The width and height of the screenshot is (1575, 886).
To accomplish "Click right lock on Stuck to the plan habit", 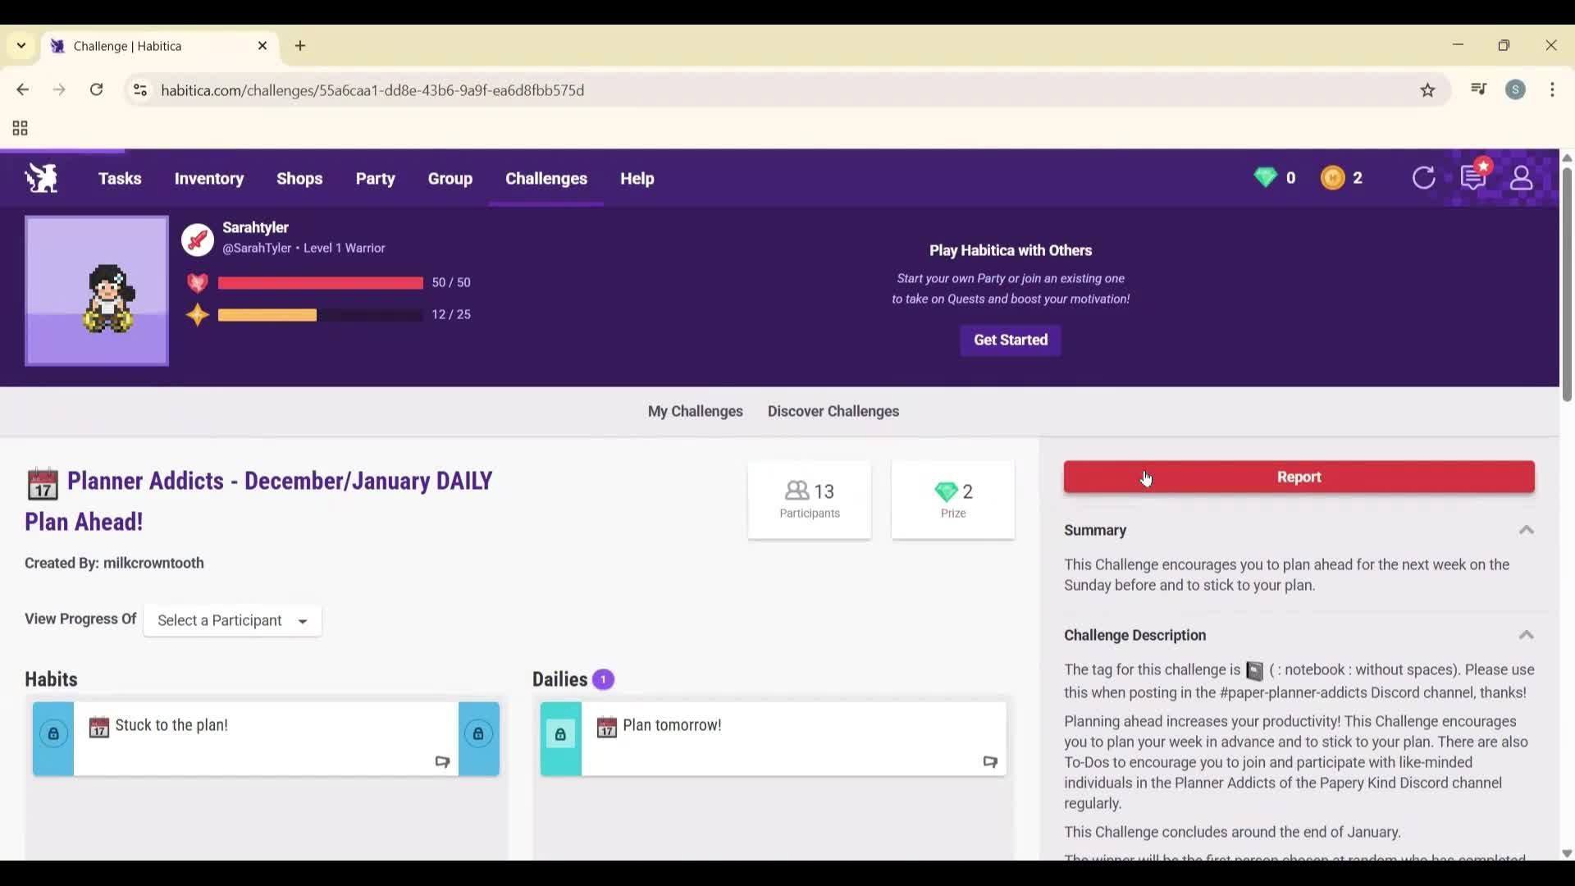I will point(478,733).
